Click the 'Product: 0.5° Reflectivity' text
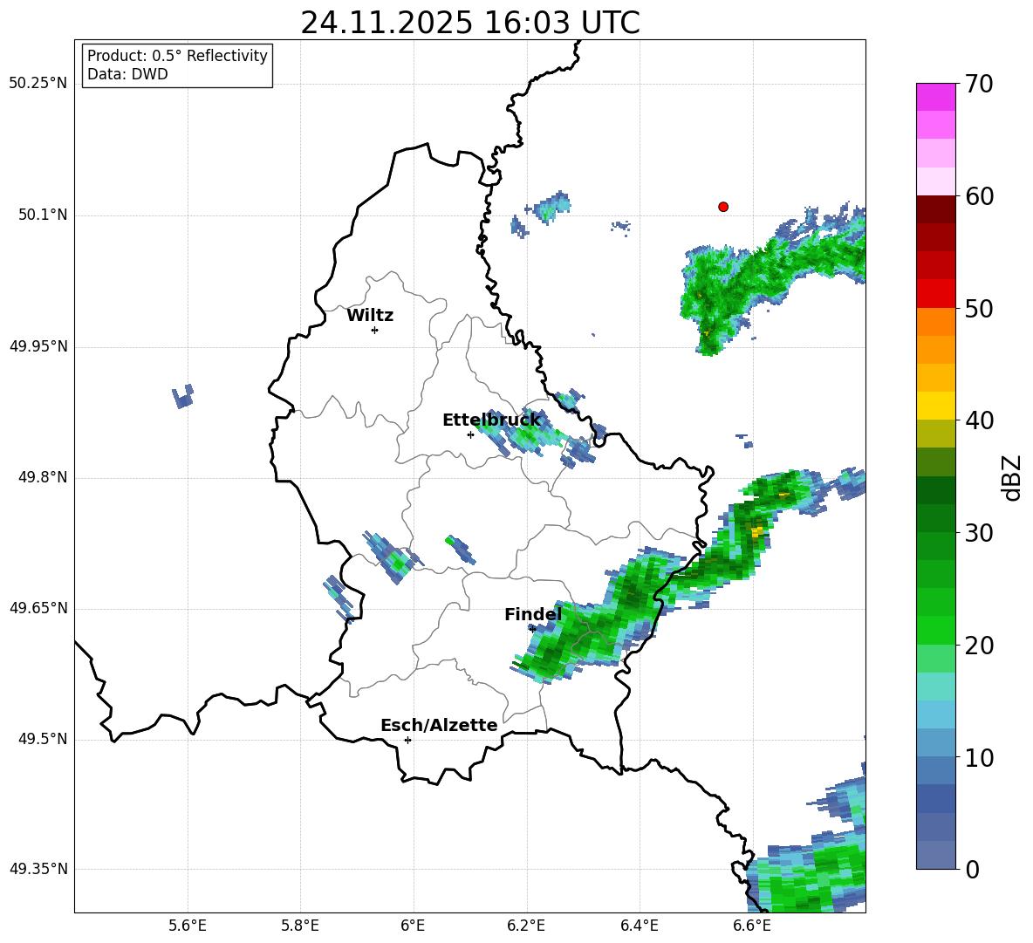Viewport: 1033px width, 943px height. [x=177, y=56]
